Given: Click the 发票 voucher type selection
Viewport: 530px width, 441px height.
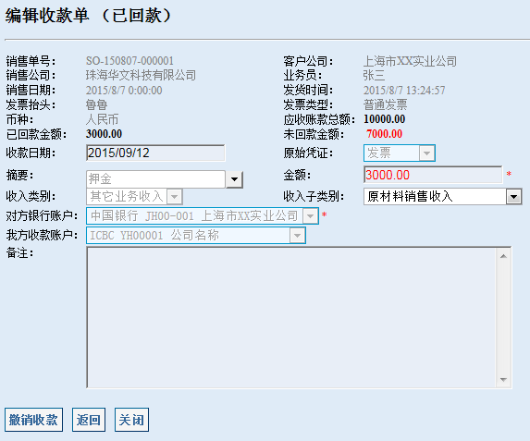Looking at the screenshot, I should pyautogui.click(x=400, y=153).
